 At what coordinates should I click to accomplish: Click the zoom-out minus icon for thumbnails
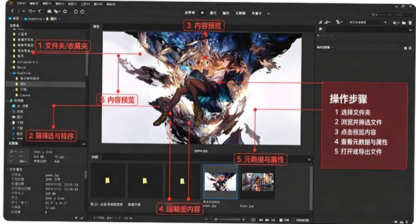click(x=206, y=219)
